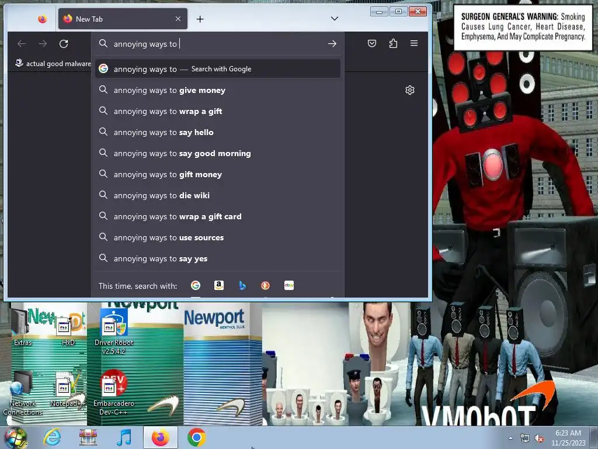Minimize the Firefox window
598x449 pixels.
click(378, 12)
